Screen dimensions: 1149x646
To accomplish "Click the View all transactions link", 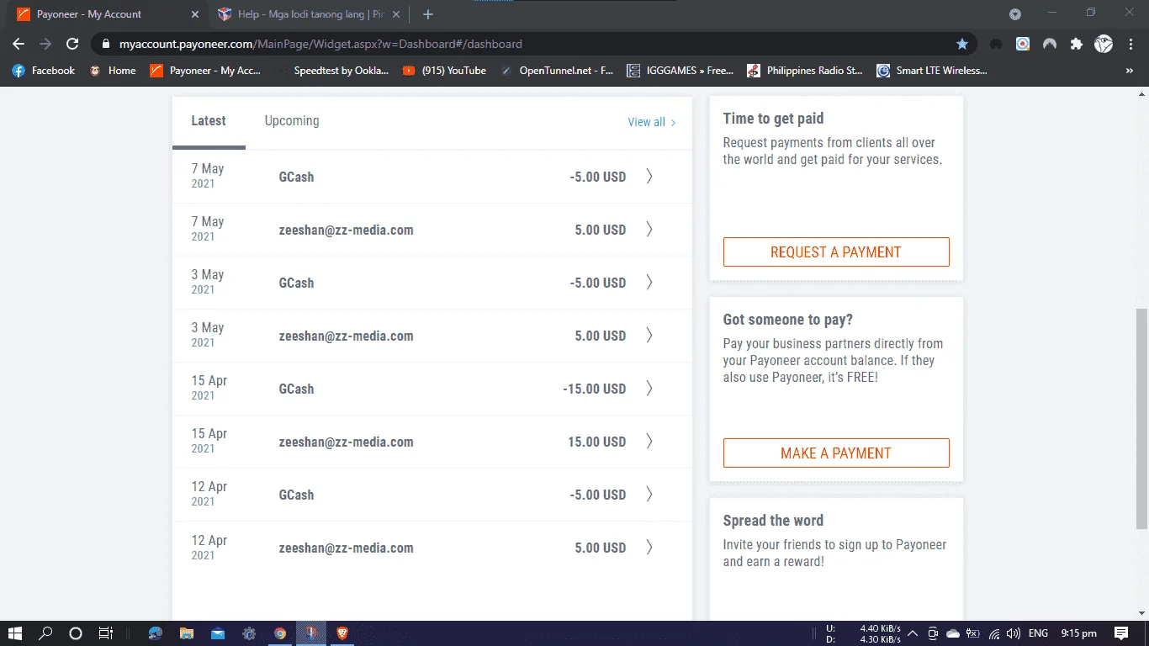I will click(652, 122).
